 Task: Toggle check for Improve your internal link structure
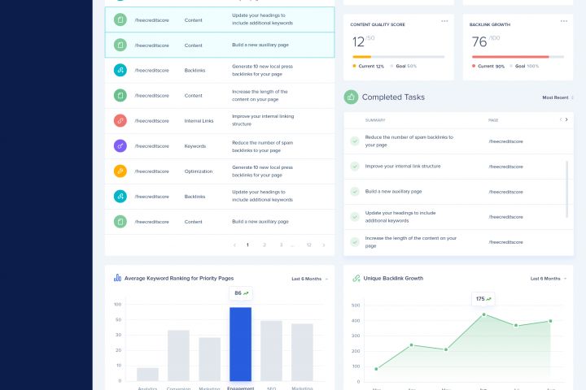pos(355,166)
